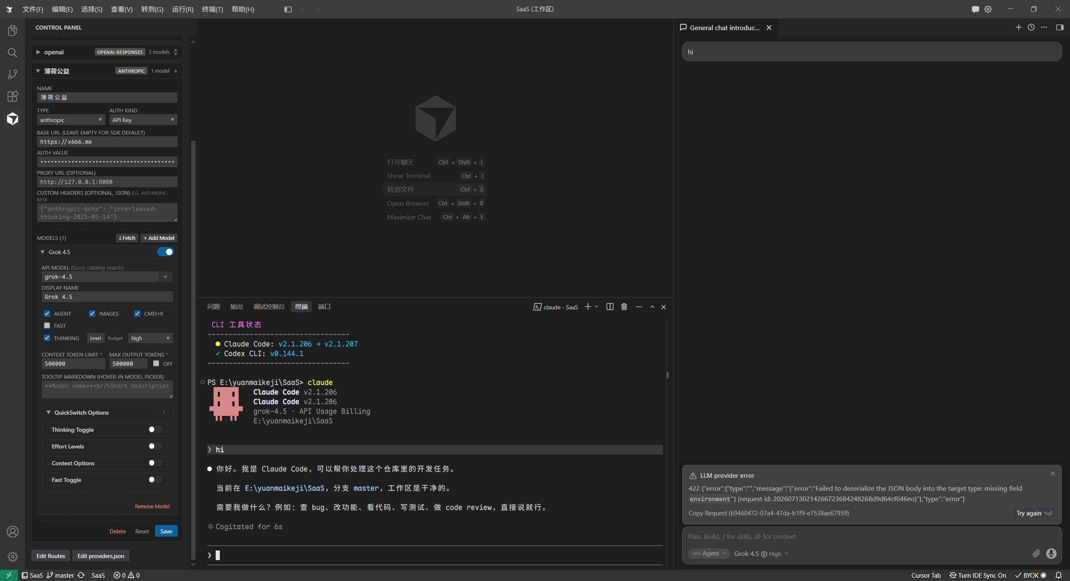Uncheck the IMAGES checkbox

click(92, 313)
